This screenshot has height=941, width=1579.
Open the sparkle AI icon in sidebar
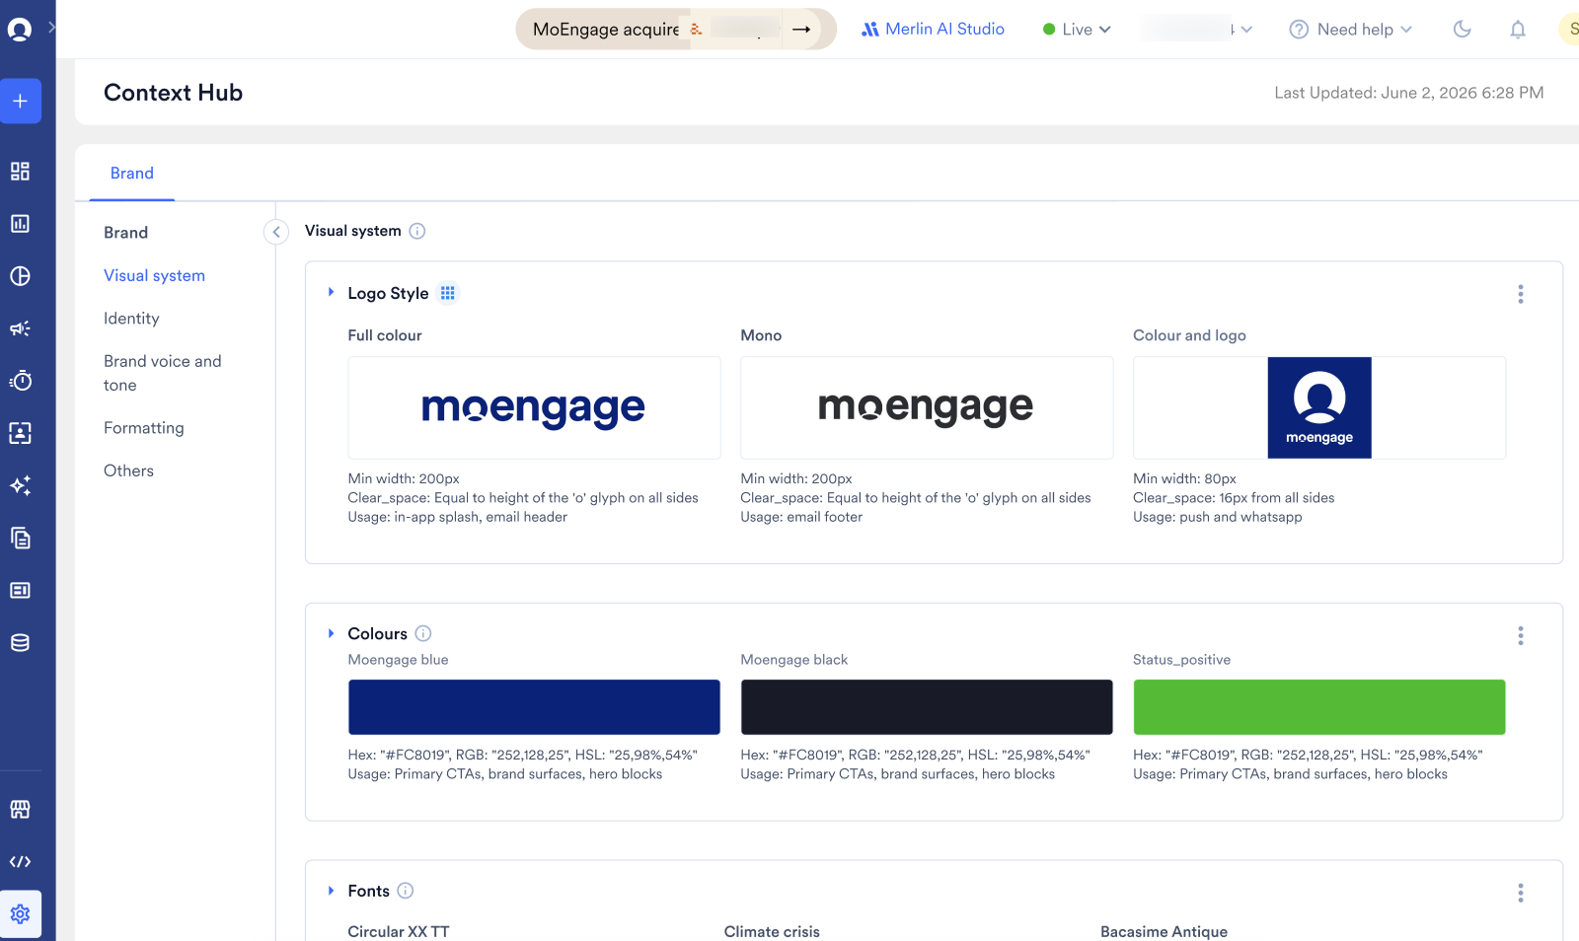(x=20, y=485)
